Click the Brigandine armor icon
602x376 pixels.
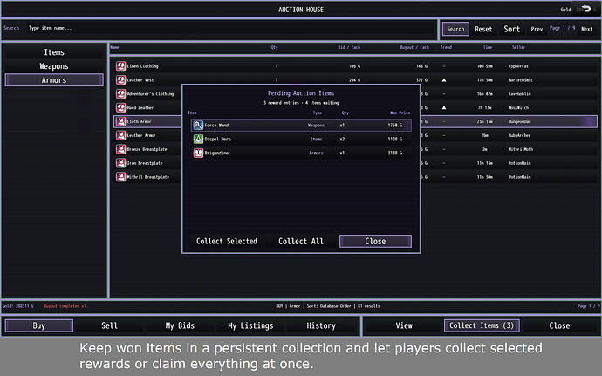(x=198, y=153)
